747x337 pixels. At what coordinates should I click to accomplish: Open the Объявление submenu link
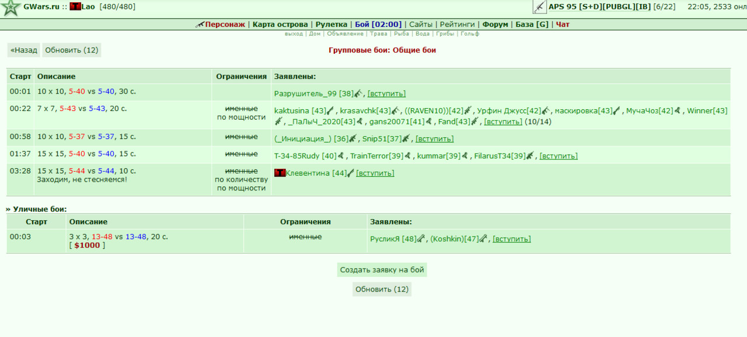click(345, 34)
